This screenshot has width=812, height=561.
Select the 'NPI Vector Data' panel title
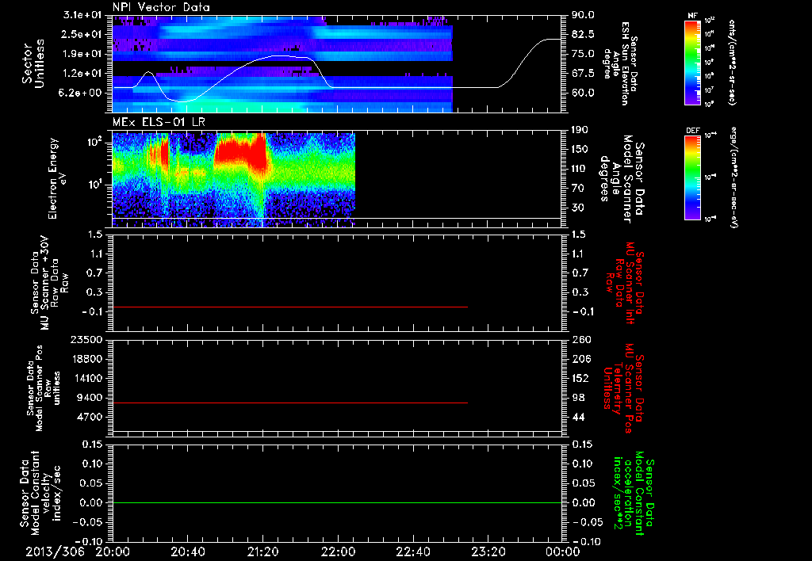[161, 7]
